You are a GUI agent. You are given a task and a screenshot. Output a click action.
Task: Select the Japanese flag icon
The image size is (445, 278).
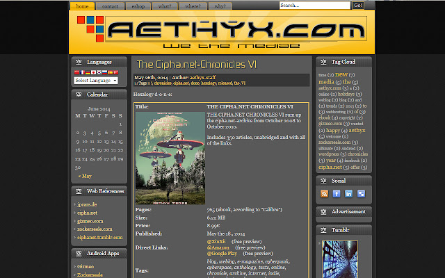(x=93, y=72)
